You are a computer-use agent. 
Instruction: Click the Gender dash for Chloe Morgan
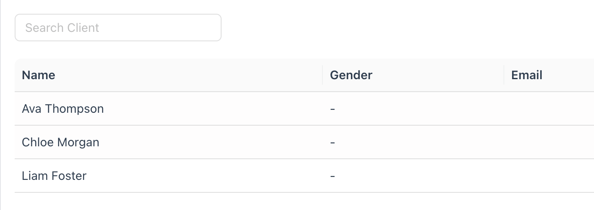(332, 142)
